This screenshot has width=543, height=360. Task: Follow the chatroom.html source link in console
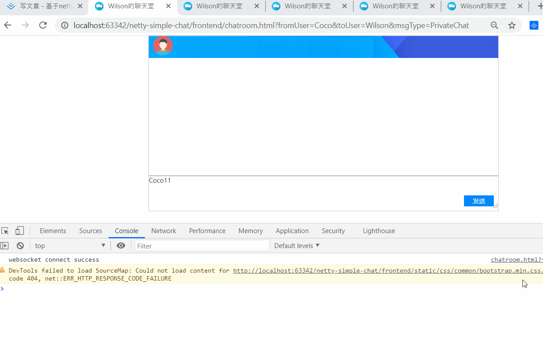(517, 259)
